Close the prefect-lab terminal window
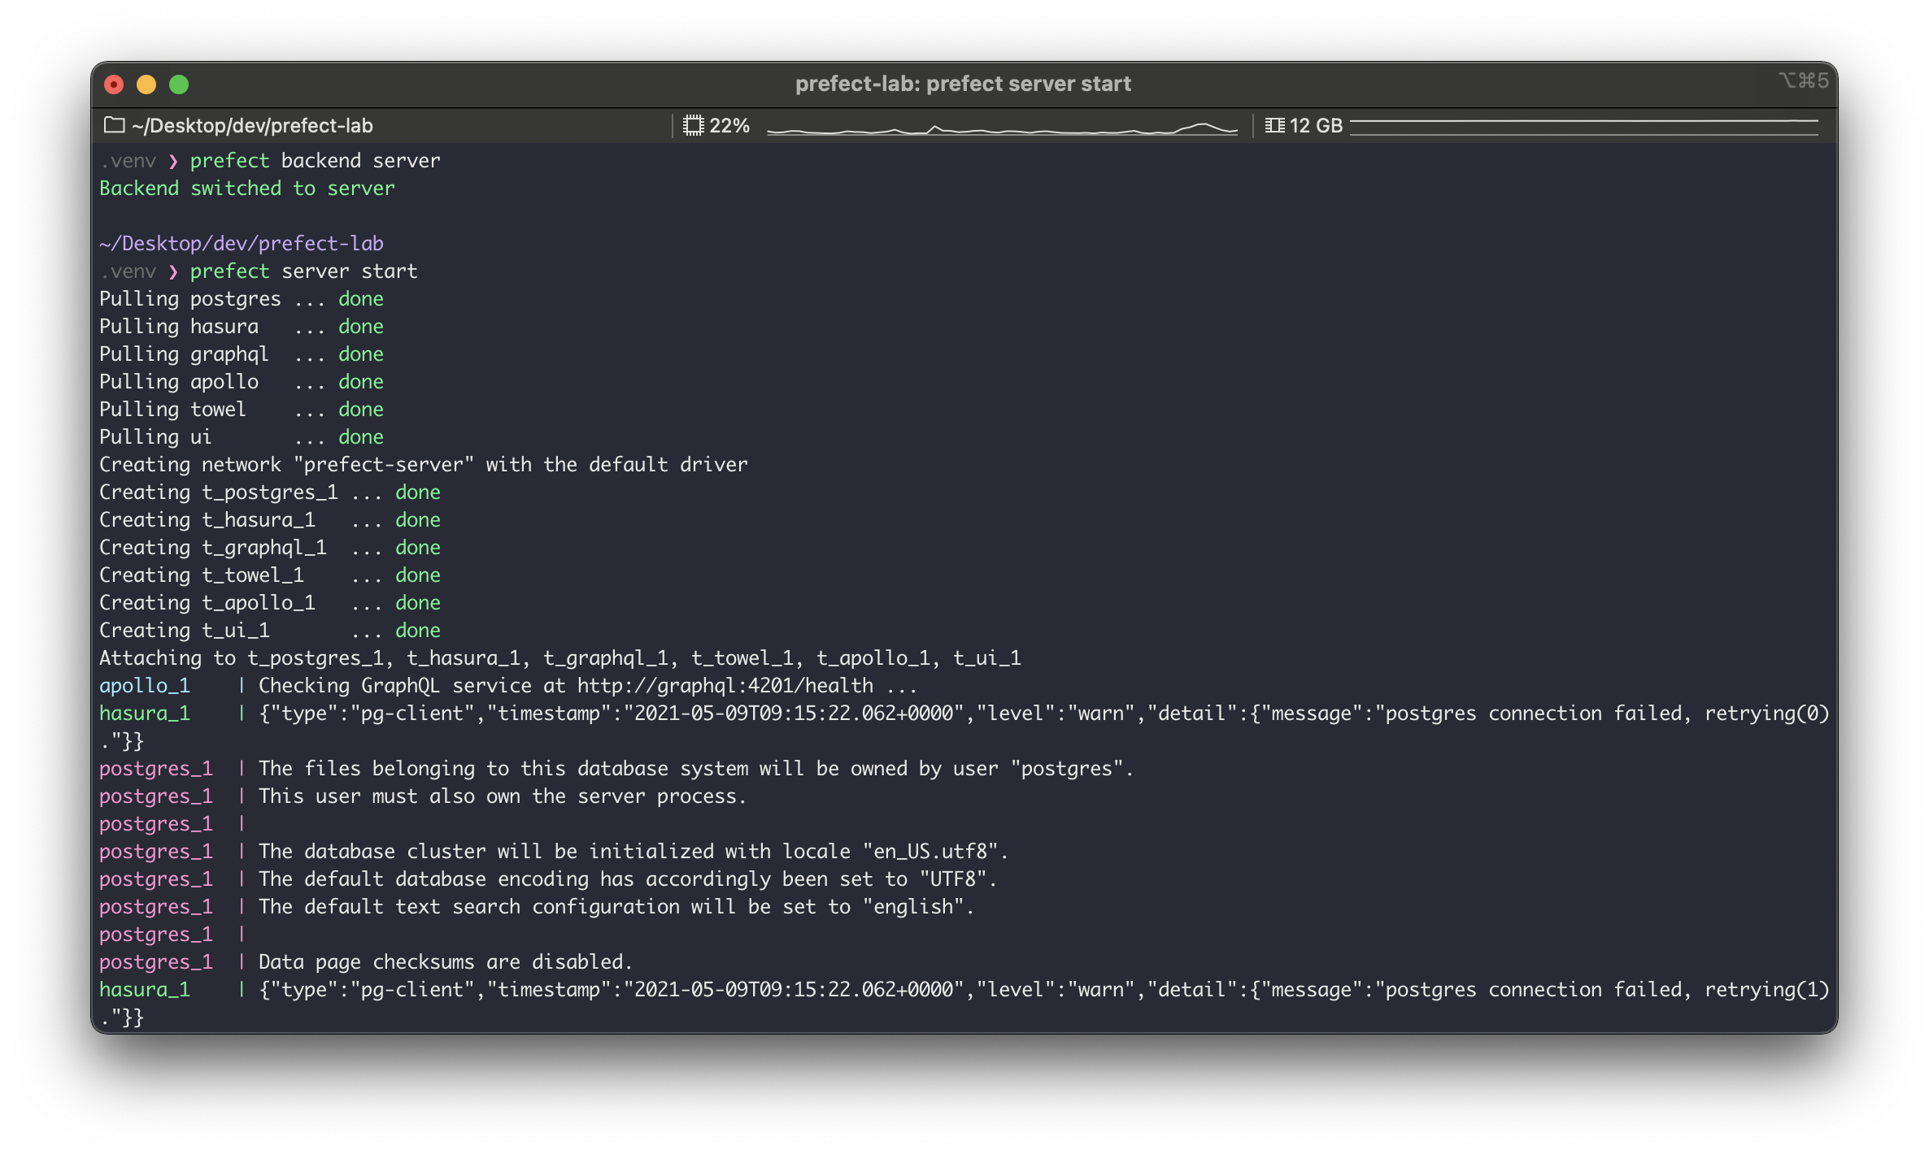The image size is (1929, 1154). [x=114, y=84]
